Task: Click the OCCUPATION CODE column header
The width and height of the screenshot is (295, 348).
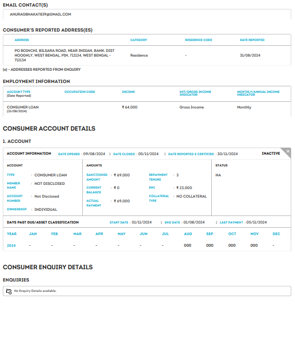Action: point(80,92)
